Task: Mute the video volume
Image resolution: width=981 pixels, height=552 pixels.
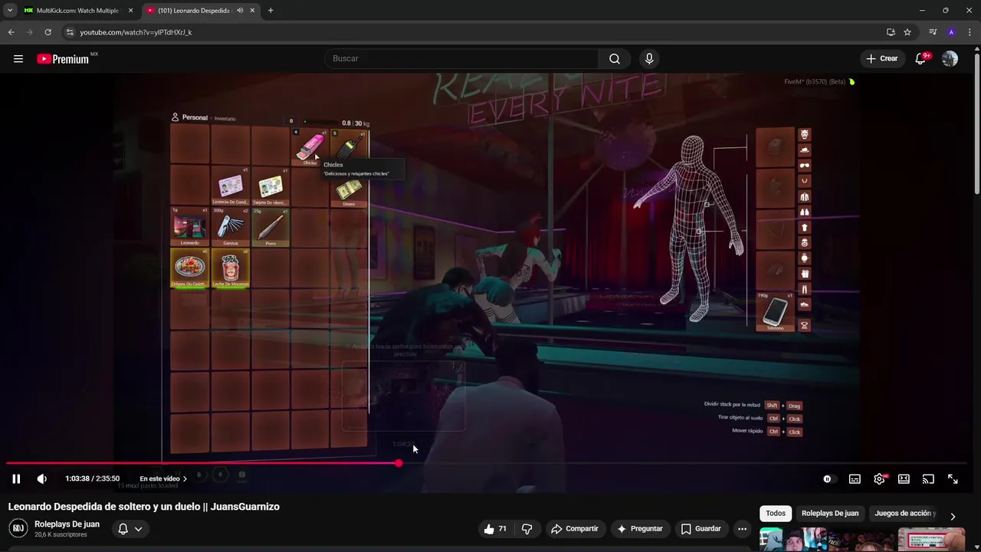Action: 42,478
